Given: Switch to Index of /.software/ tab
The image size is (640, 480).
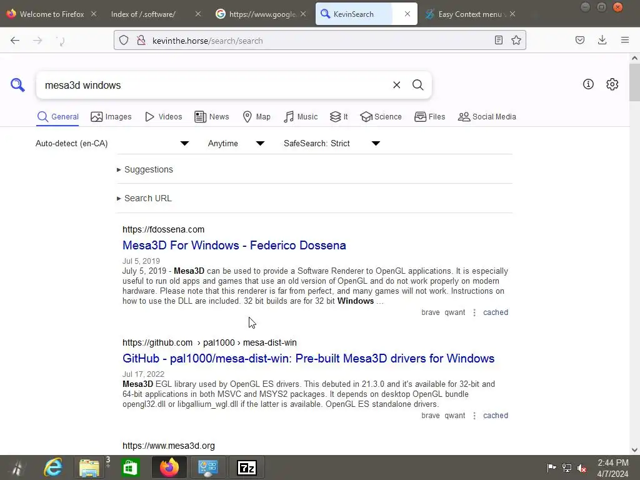Looking at the screenshot, I should point(144,14).
